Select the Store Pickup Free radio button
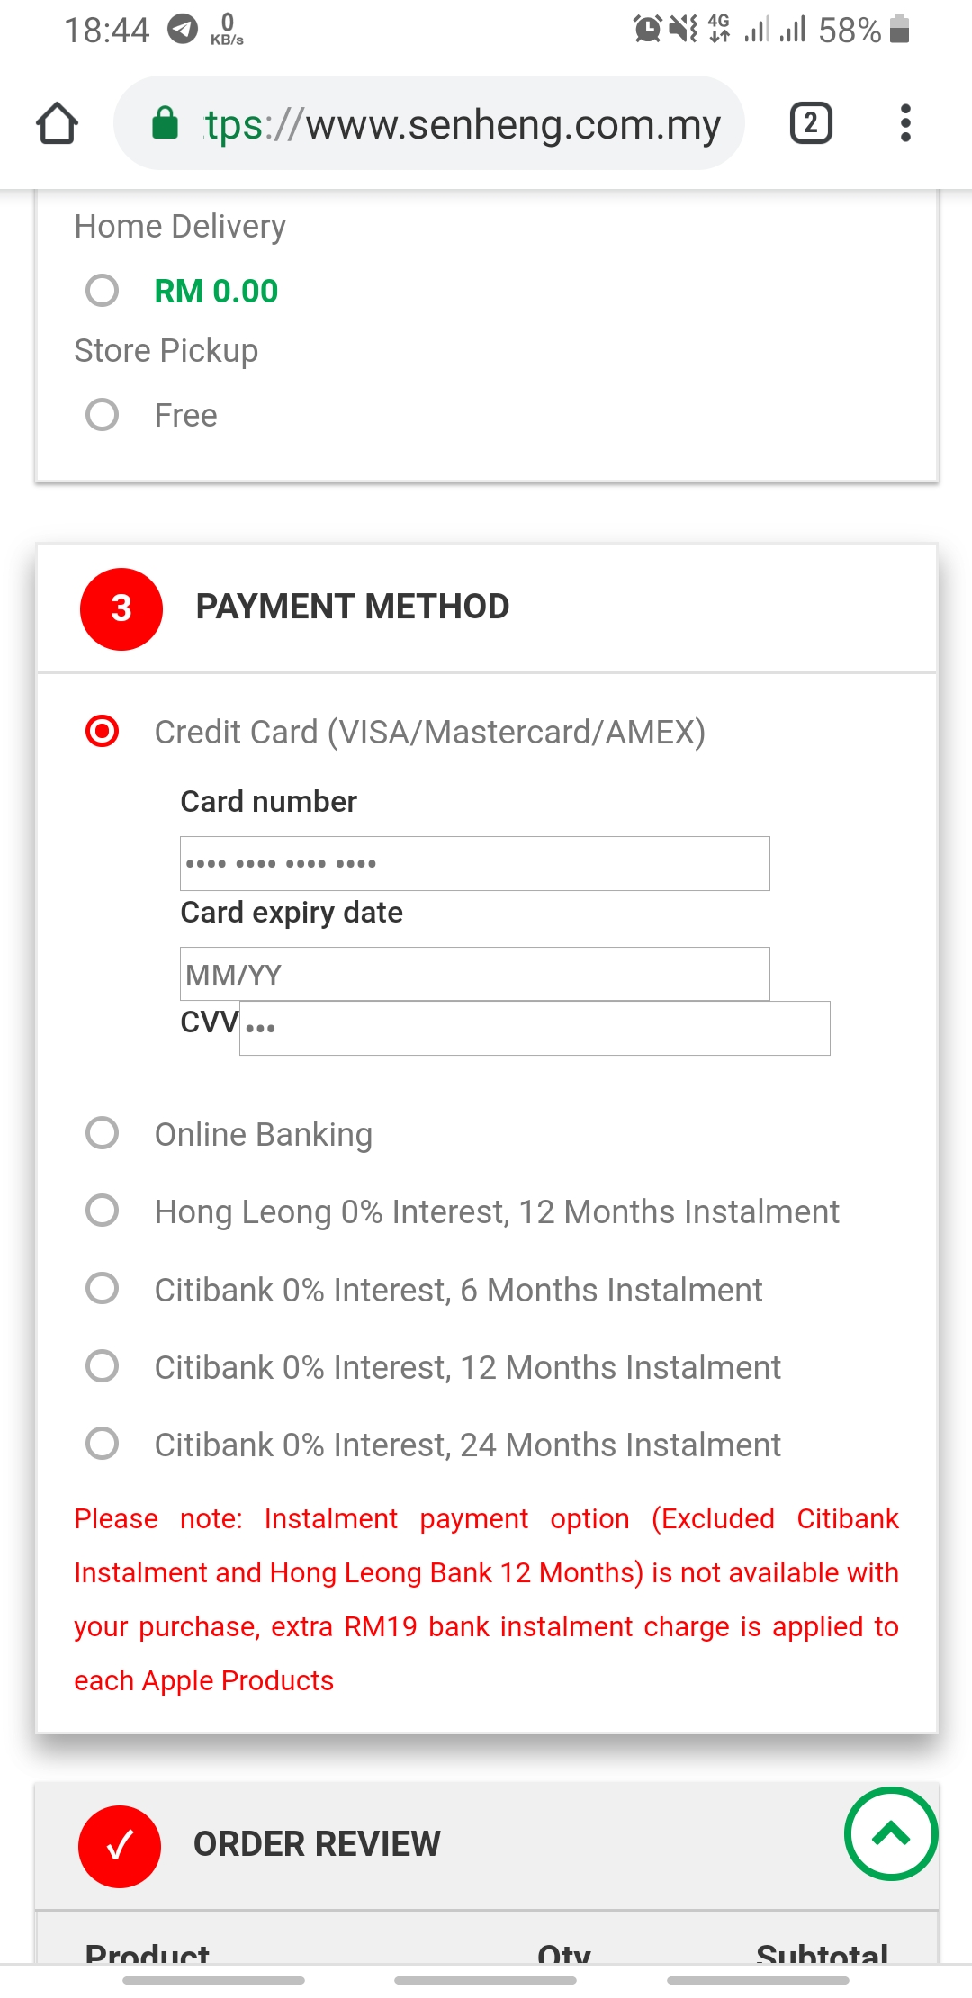Viewport: 972px width, 1998px height. 102,415
